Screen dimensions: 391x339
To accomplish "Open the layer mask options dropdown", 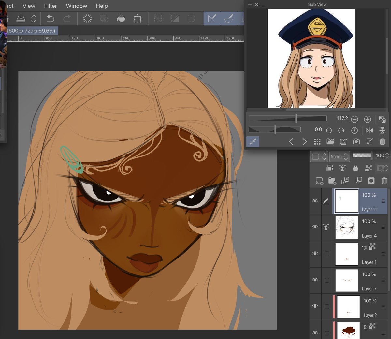I will point(383,168).
